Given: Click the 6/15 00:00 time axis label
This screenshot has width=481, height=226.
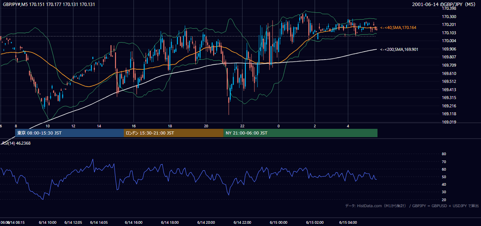Looking at the screenshot, I should (279, 222).
